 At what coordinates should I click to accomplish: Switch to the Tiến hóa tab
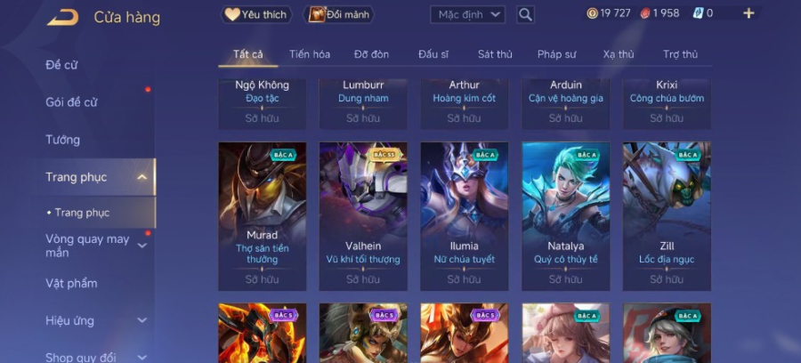[310, 54]
